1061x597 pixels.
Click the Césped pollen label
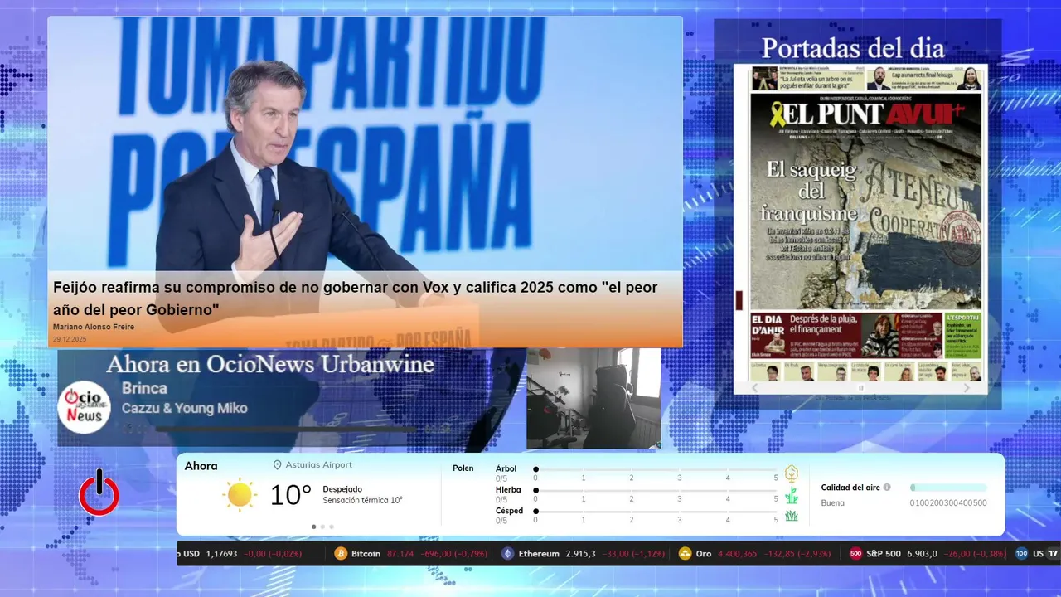[x=509, y=511]
